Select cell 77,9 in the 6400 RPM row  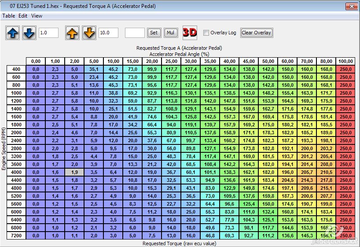tap(229, 220)
